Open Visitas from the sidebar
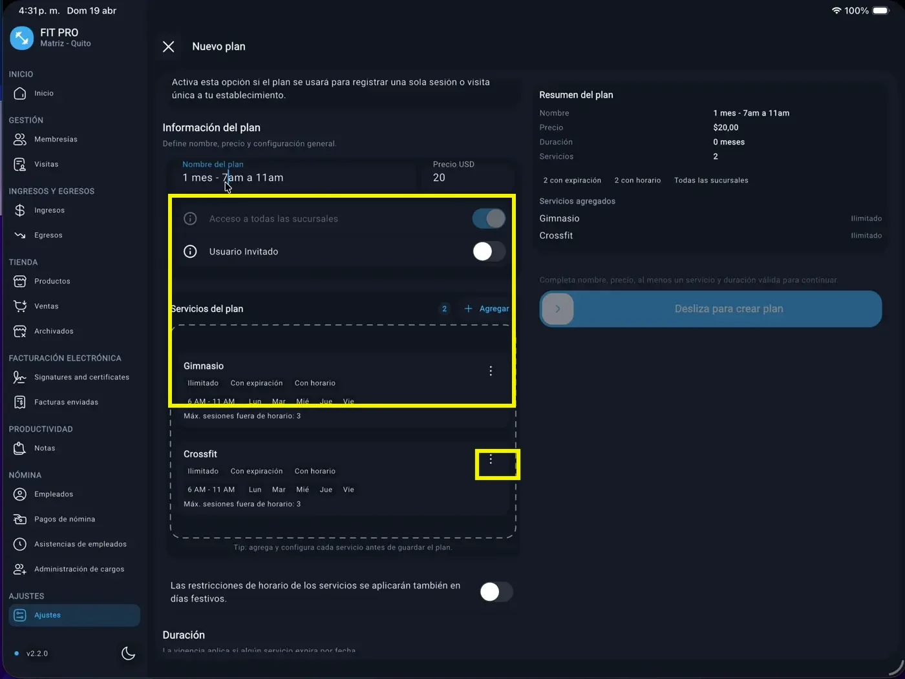This screenshot has height=679, width=905. click(x=20, y=164)
